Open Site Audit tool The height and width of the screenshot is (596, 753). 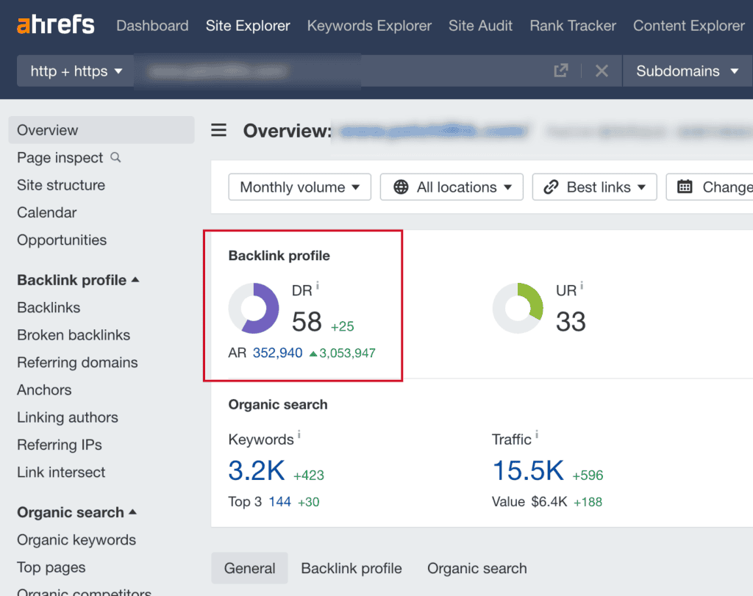(480, 26)
